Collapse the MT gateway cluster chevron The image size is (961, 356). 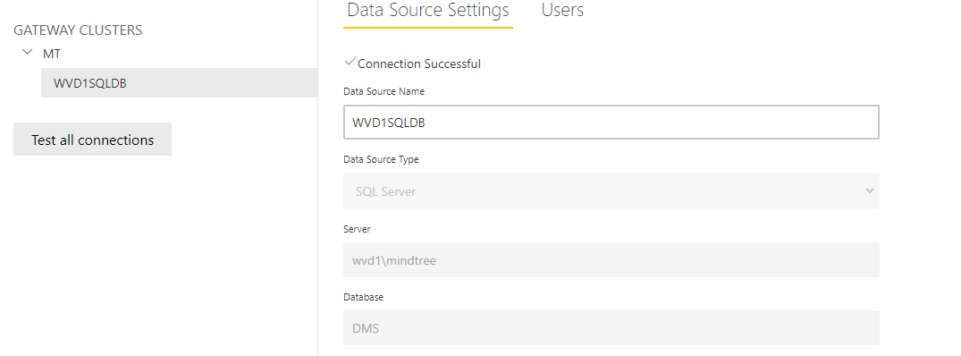(x=27, y=53)
